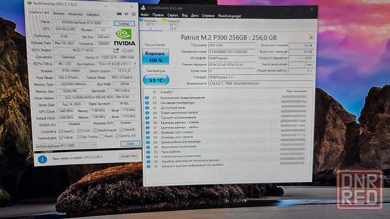
Task: Toggle CUDA checkbox
Action: click(x=79, y=131)
